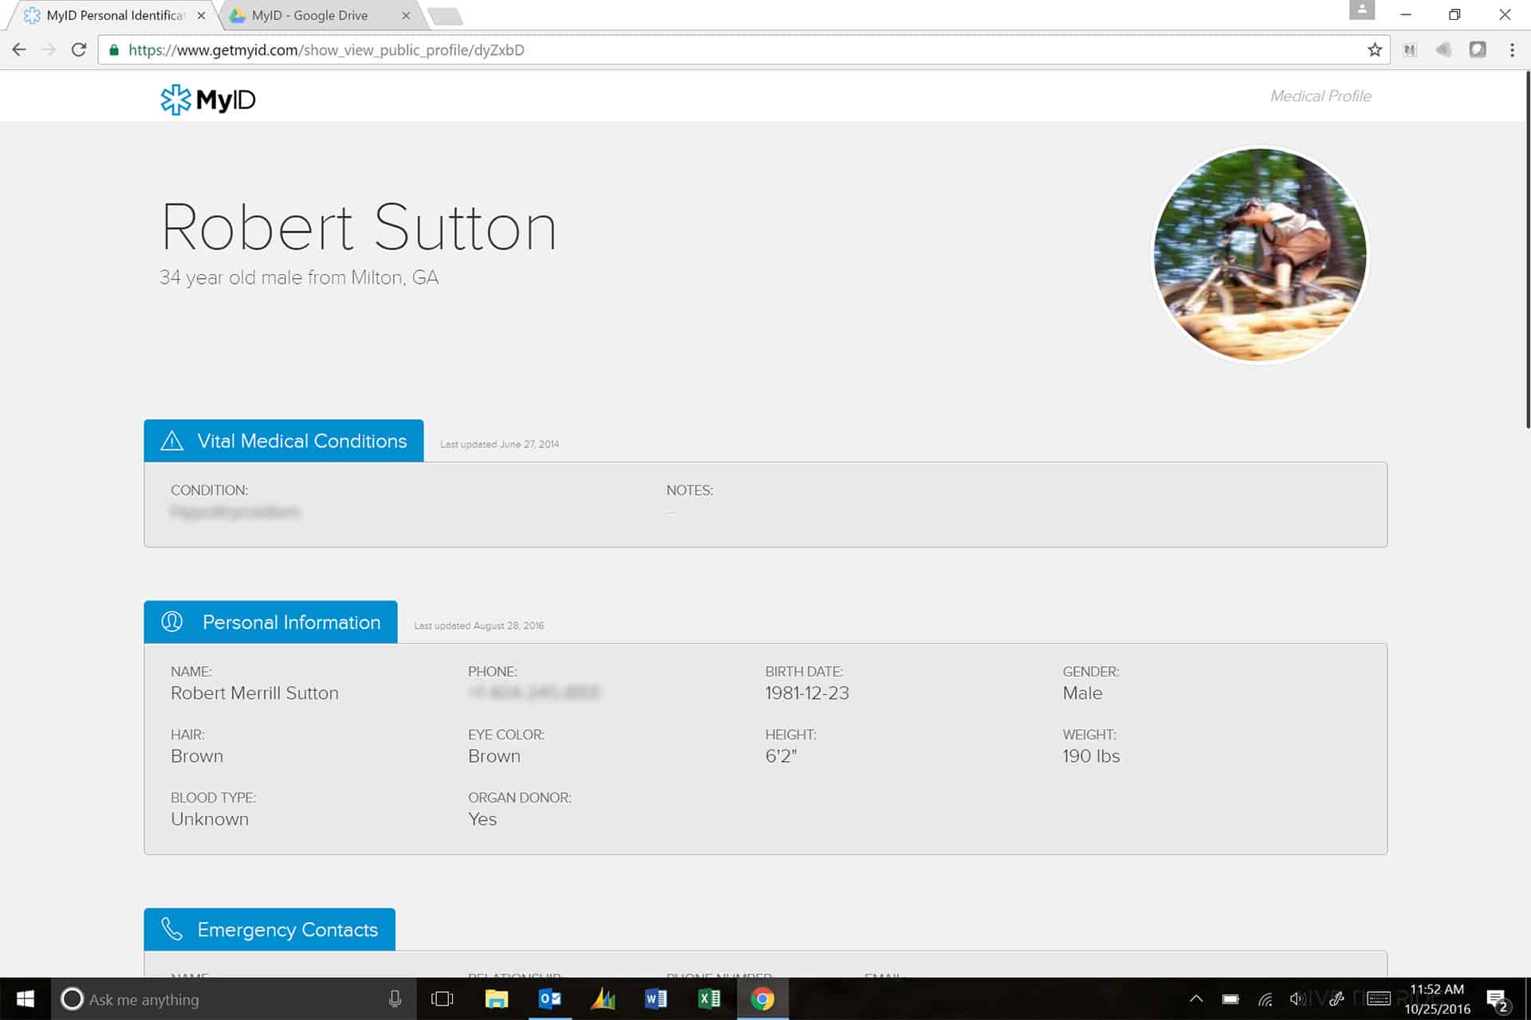Click the taskbar clock showing 11:52 AM
The width and height of the screenshot is (1531, 1020).
pyautogui.click(x=1437, y=998)
